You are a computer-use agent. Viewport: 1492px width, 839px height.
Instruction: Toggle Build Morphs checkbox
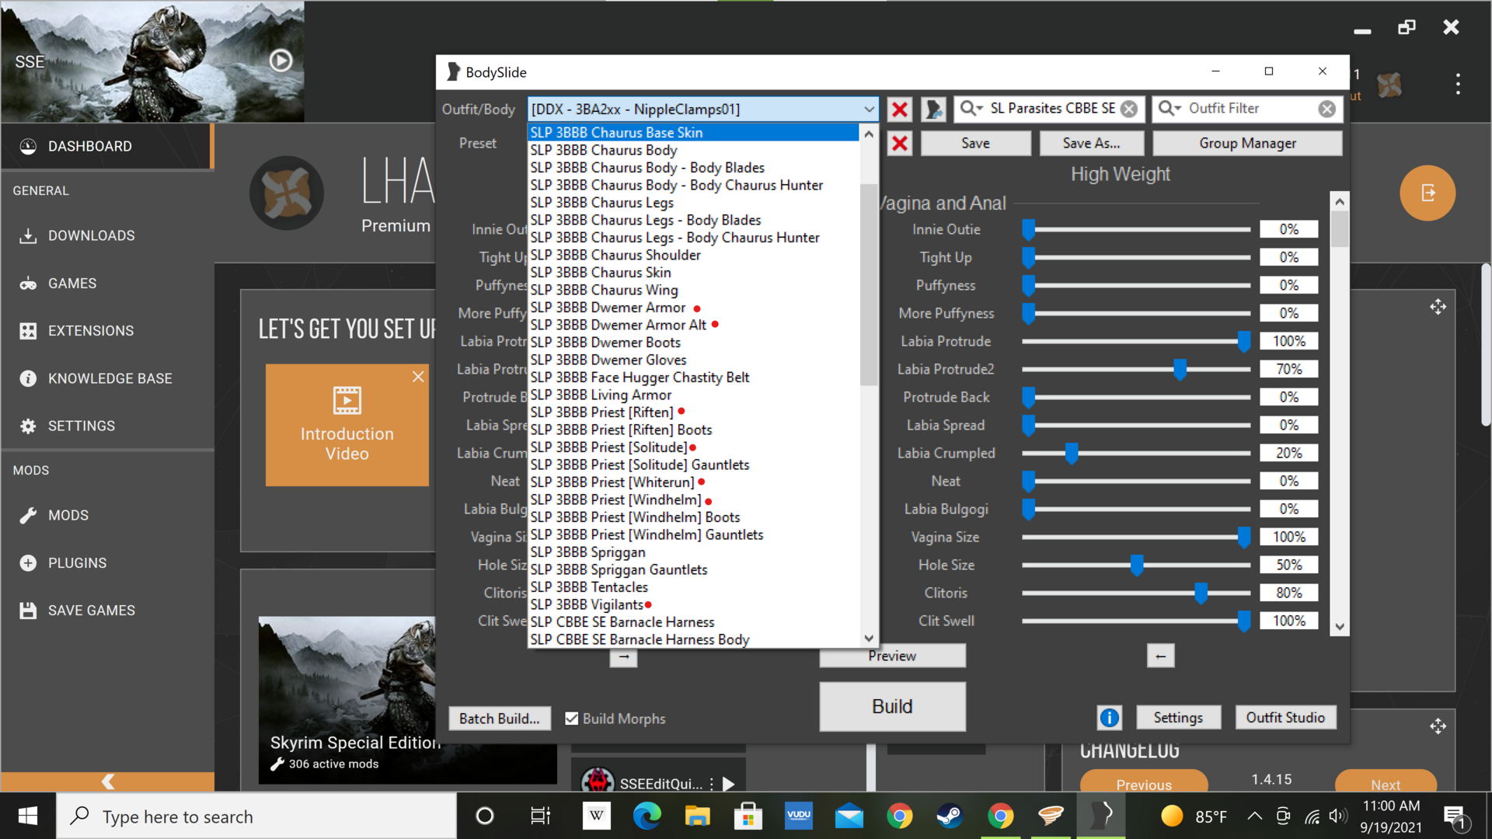point(571,719)
